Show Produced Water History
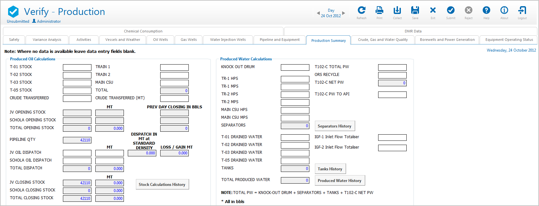 pyautogui.click(x=339, y=181)
